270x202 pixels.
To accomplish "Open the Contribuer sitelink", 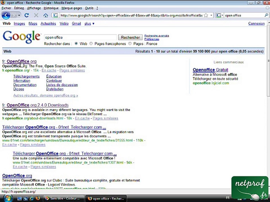I will tap(54, 81).
